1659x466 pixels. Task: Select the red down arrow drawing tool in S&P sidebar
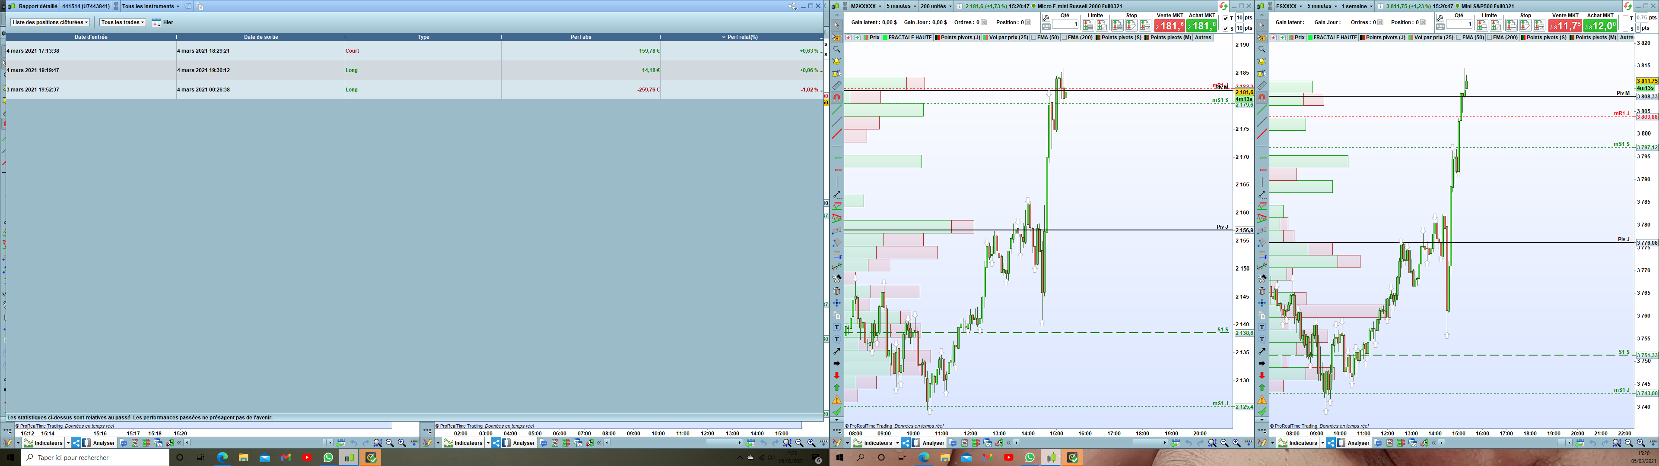pos(1262,375)
